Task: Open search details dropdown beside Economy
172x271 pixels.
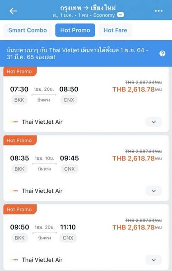Action: coord(121,15)
